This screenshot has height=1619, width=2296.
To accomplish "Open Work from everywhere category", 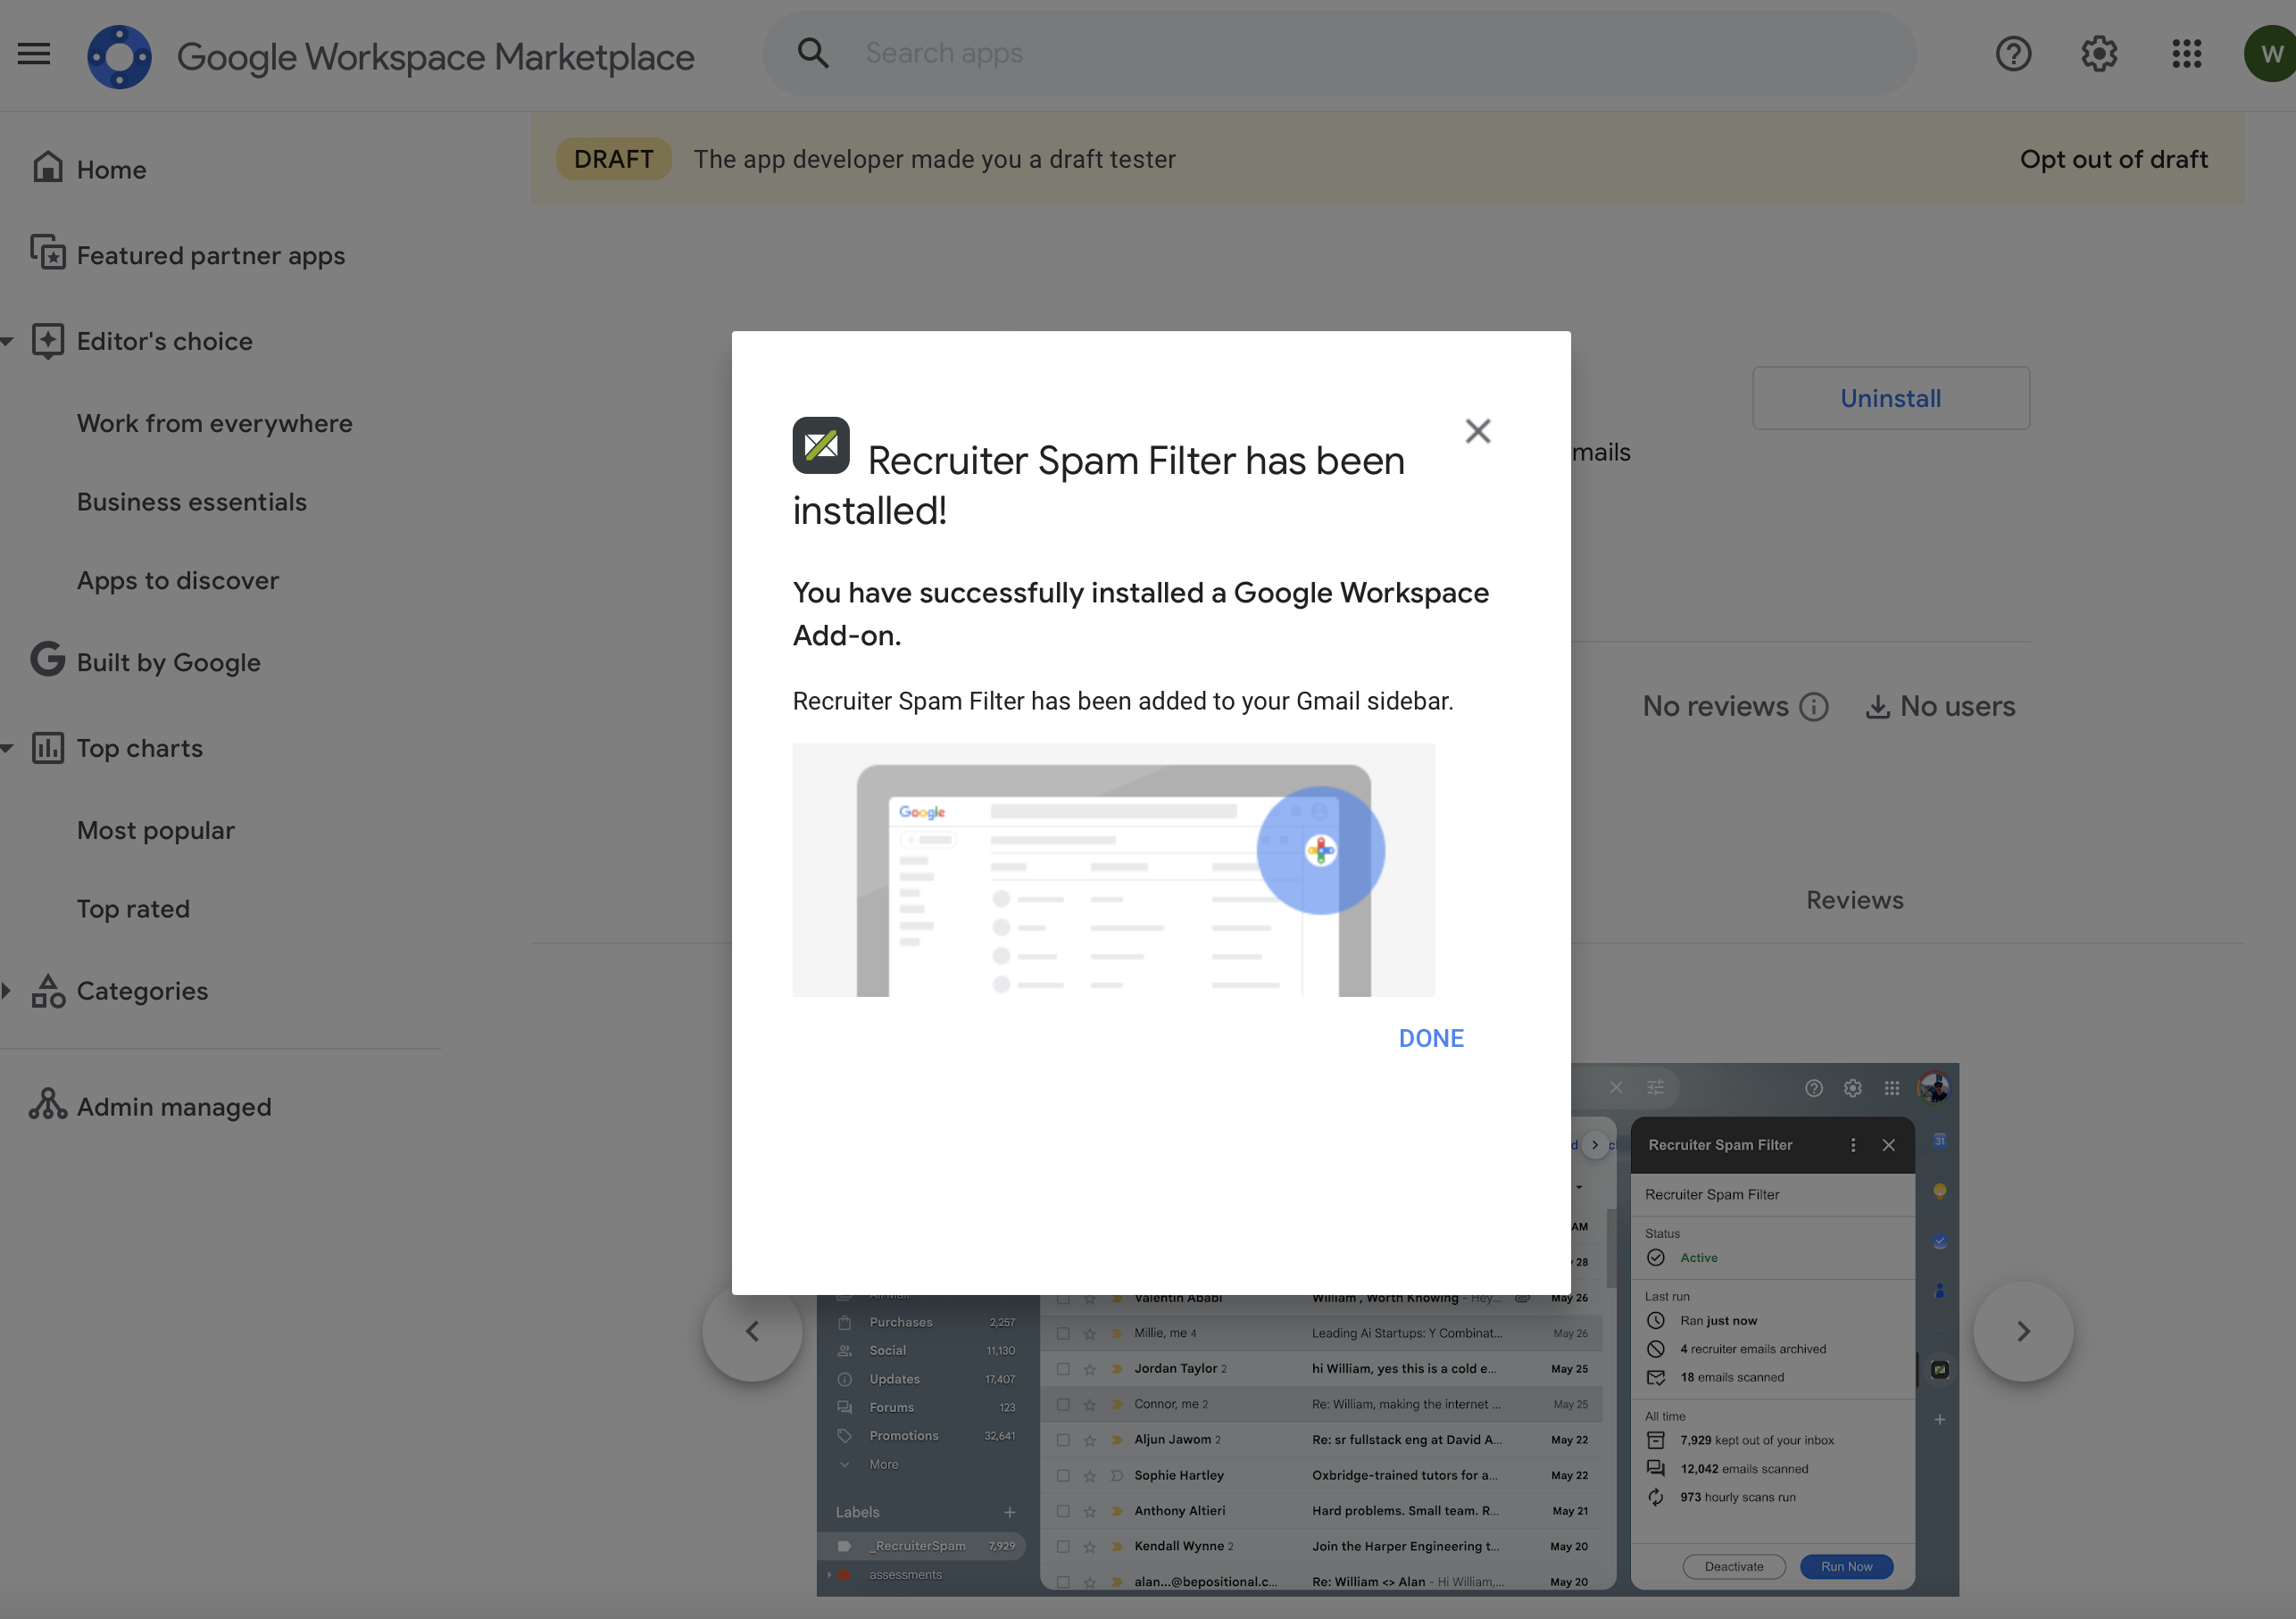I will pyautogui.click(x=215, y=424).
